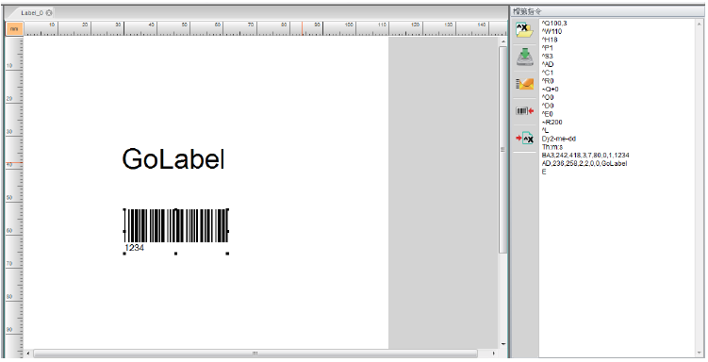Viewport: 708px width, 362px height.
Task: Click the mm unit button on ruler corner
Action: [x=14, y=29]
